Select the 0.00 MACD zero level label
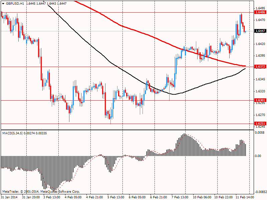Screen dimensions: 267x200 258,156
